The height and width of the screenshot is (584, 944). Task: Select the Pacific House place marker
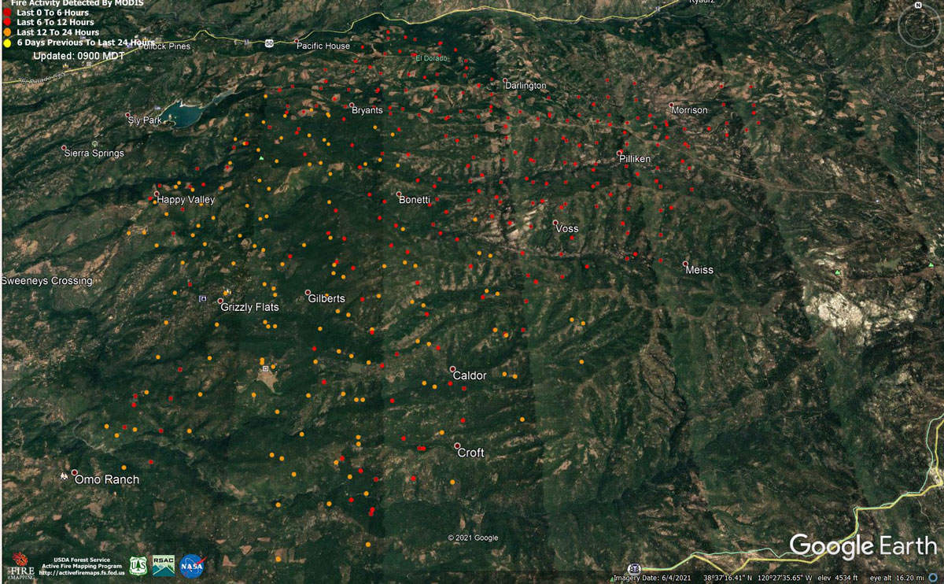(x=297, y=41)
